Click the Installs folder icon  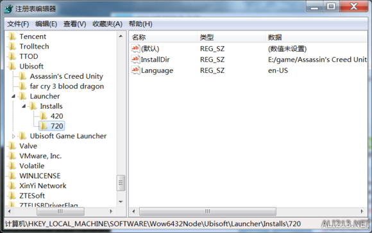(x=33, y=106)
